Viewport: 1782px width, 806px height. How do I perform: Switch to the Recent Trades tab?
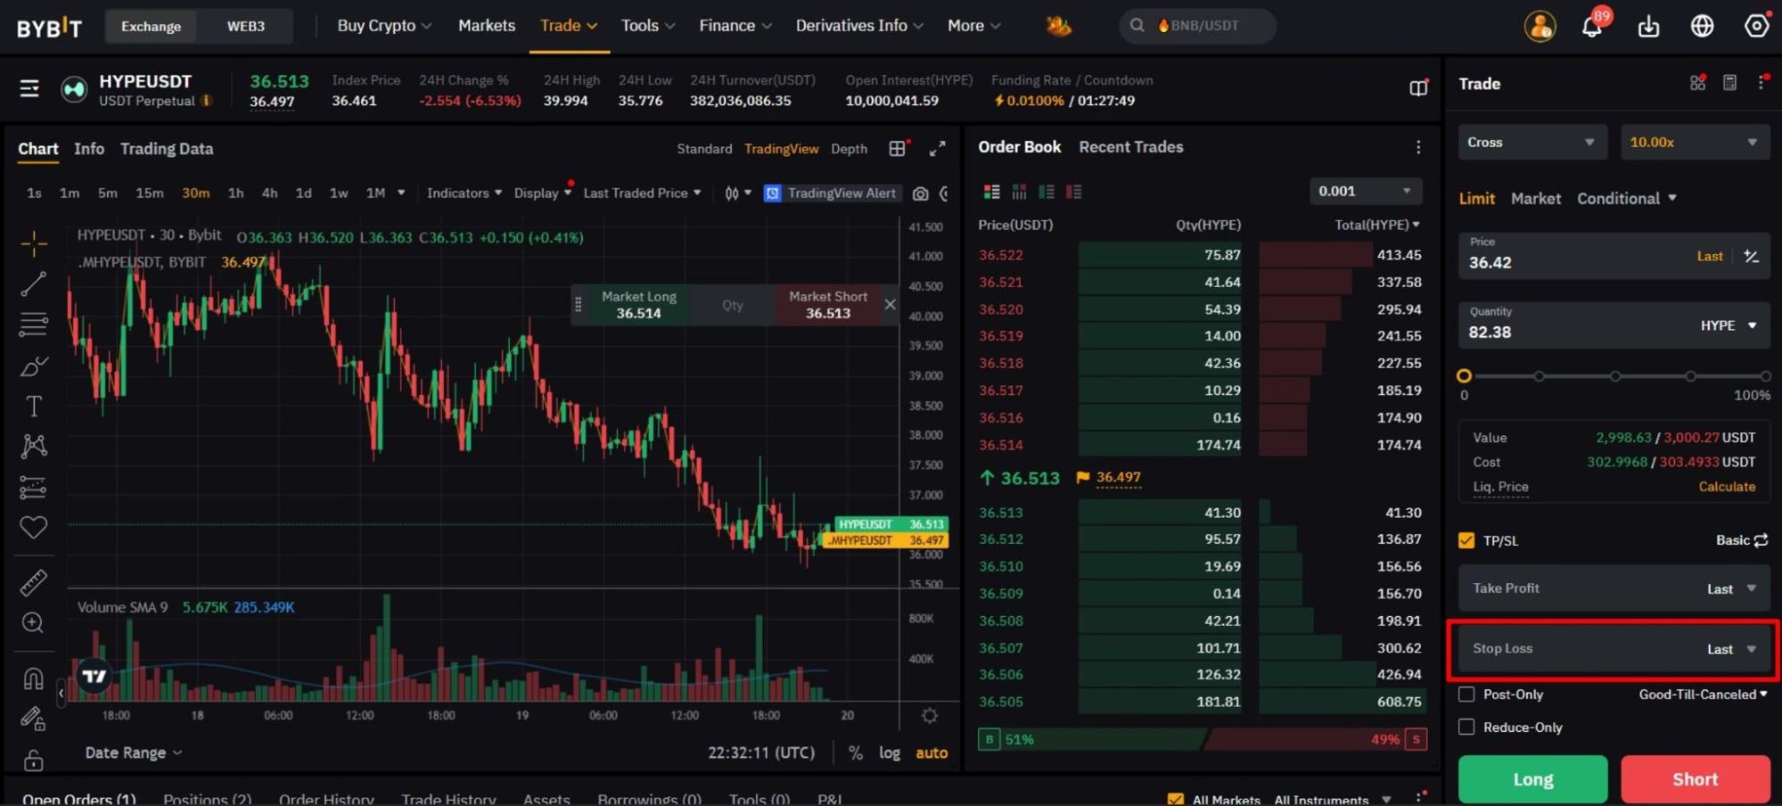coord(1130,147)
